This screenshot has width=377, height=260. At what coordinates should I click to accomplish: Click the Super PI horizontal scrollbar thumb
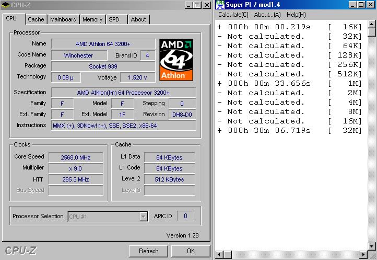point(228,255)
